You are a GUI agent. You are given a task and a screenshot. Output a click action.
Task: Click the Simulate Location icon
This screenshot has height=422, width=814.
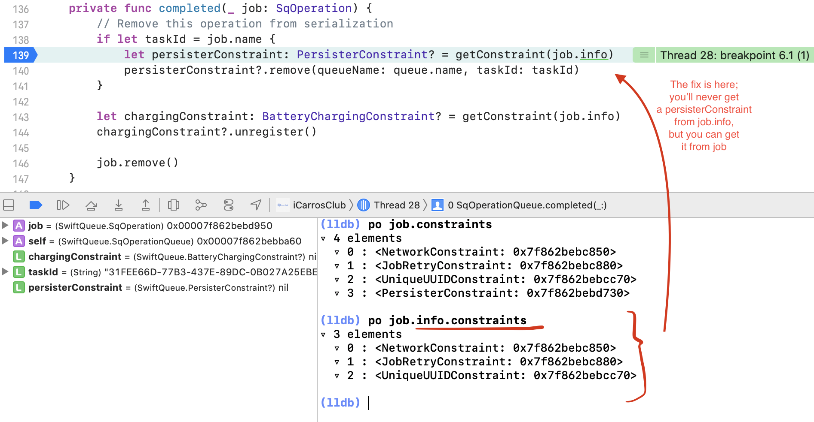click(256, 205)
